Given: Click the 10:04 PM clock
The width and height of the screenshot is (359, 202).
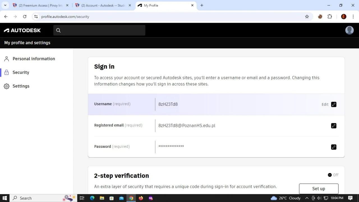Looking at the screenshot, I should coord(337,198).
